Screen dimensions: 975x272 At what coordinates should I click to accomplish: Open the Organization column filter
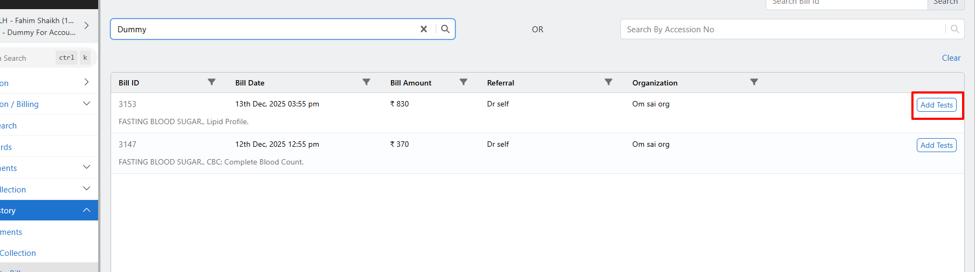click(754, 82)
